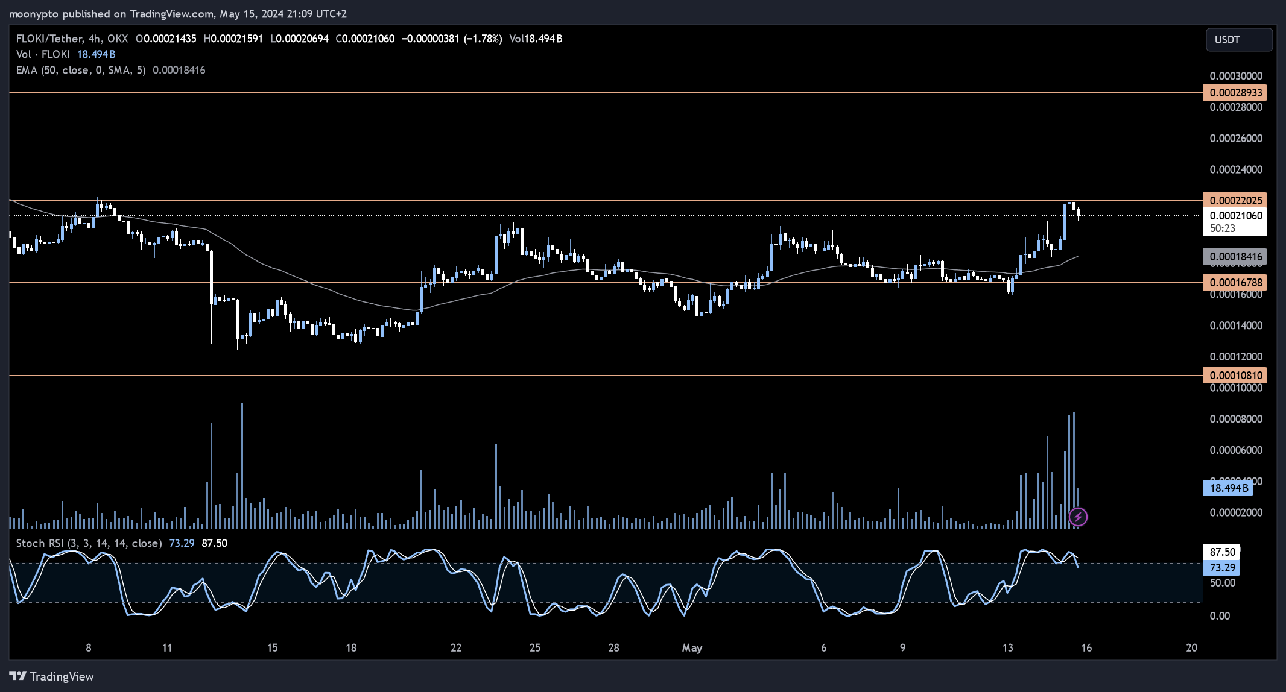Select the 0.00010810 support price label

[x=1235, y=375]
